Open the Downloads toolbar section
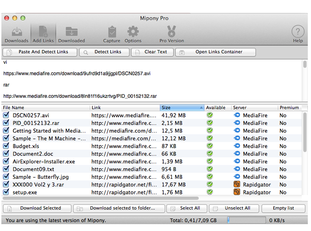Image resolution: width=311 pixels, height=231 pixels. [x=16, y=35]
